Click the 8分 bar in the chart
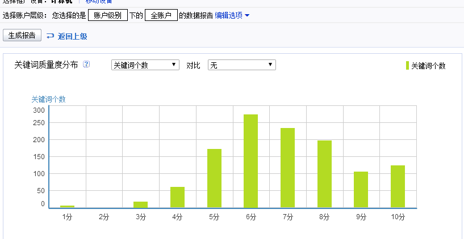This screenshot has width=464, height=239. tap(324, 174)
